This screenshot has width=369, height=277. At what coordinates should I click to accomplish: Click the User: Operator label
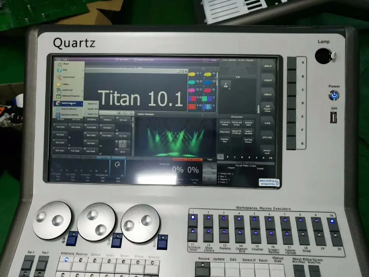(230, 60)
